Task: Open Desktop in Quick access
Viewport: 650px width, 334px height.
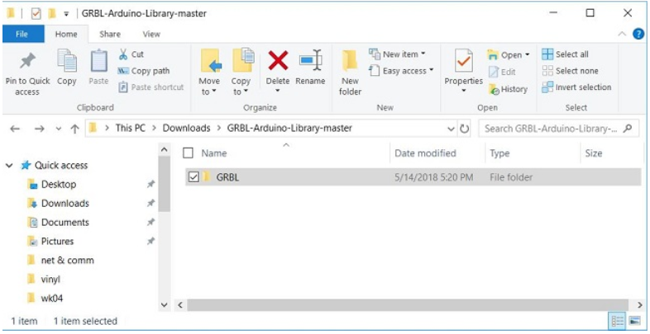Action: [59, 185]
